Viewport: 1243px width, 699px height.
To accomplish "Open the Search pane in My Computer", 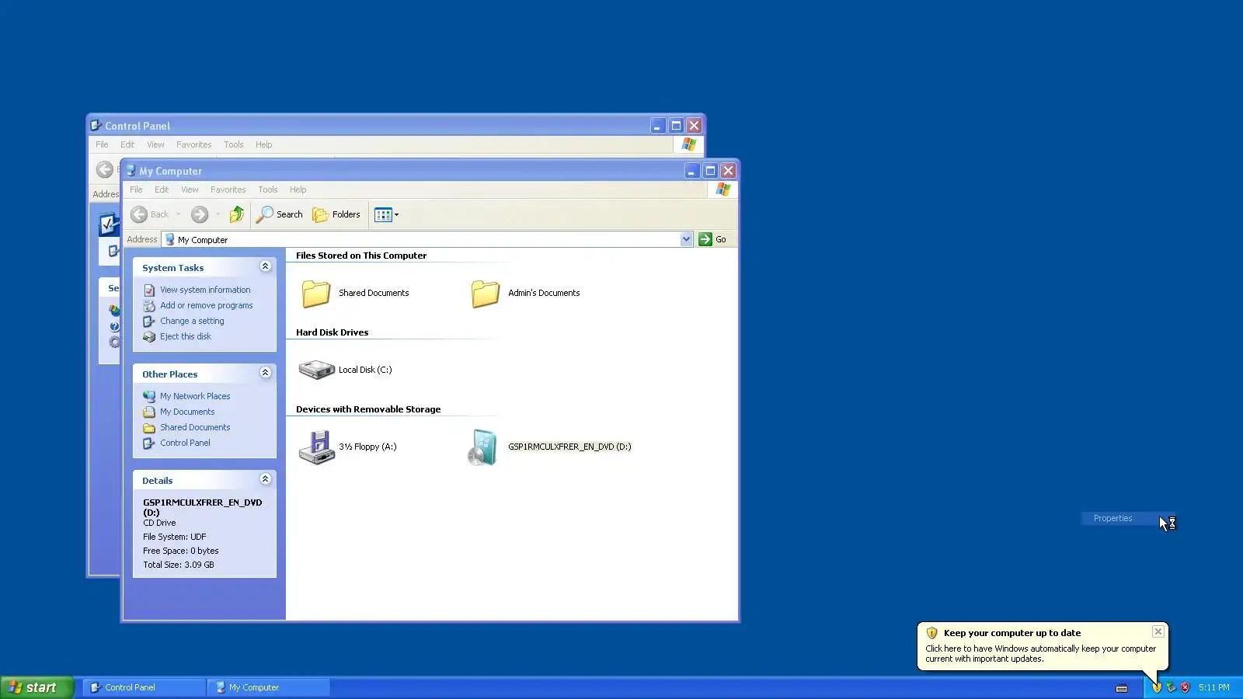I will [x=280, y=214].
